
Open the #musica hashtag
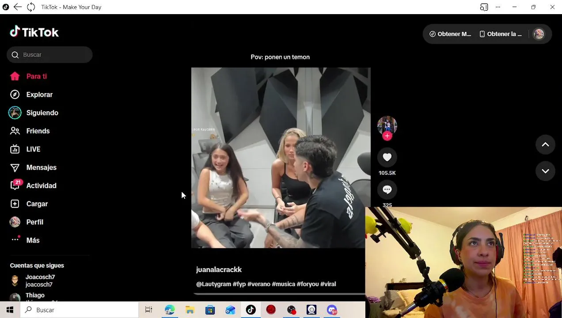284,284
